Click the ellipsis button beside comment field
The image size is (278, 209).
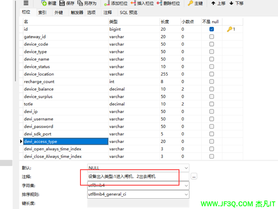[194, 176]
